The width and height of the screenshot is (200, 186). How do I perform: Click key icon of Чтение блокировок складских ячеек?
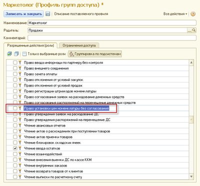click(x=20, y=142)
